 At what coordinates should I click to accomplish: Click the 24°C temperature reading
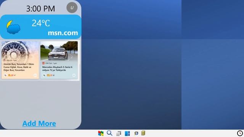click(41, 23)
